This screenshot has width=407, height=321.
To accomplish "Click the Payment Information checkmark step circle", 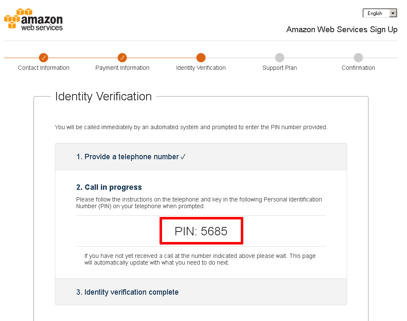I will point(122,58).
